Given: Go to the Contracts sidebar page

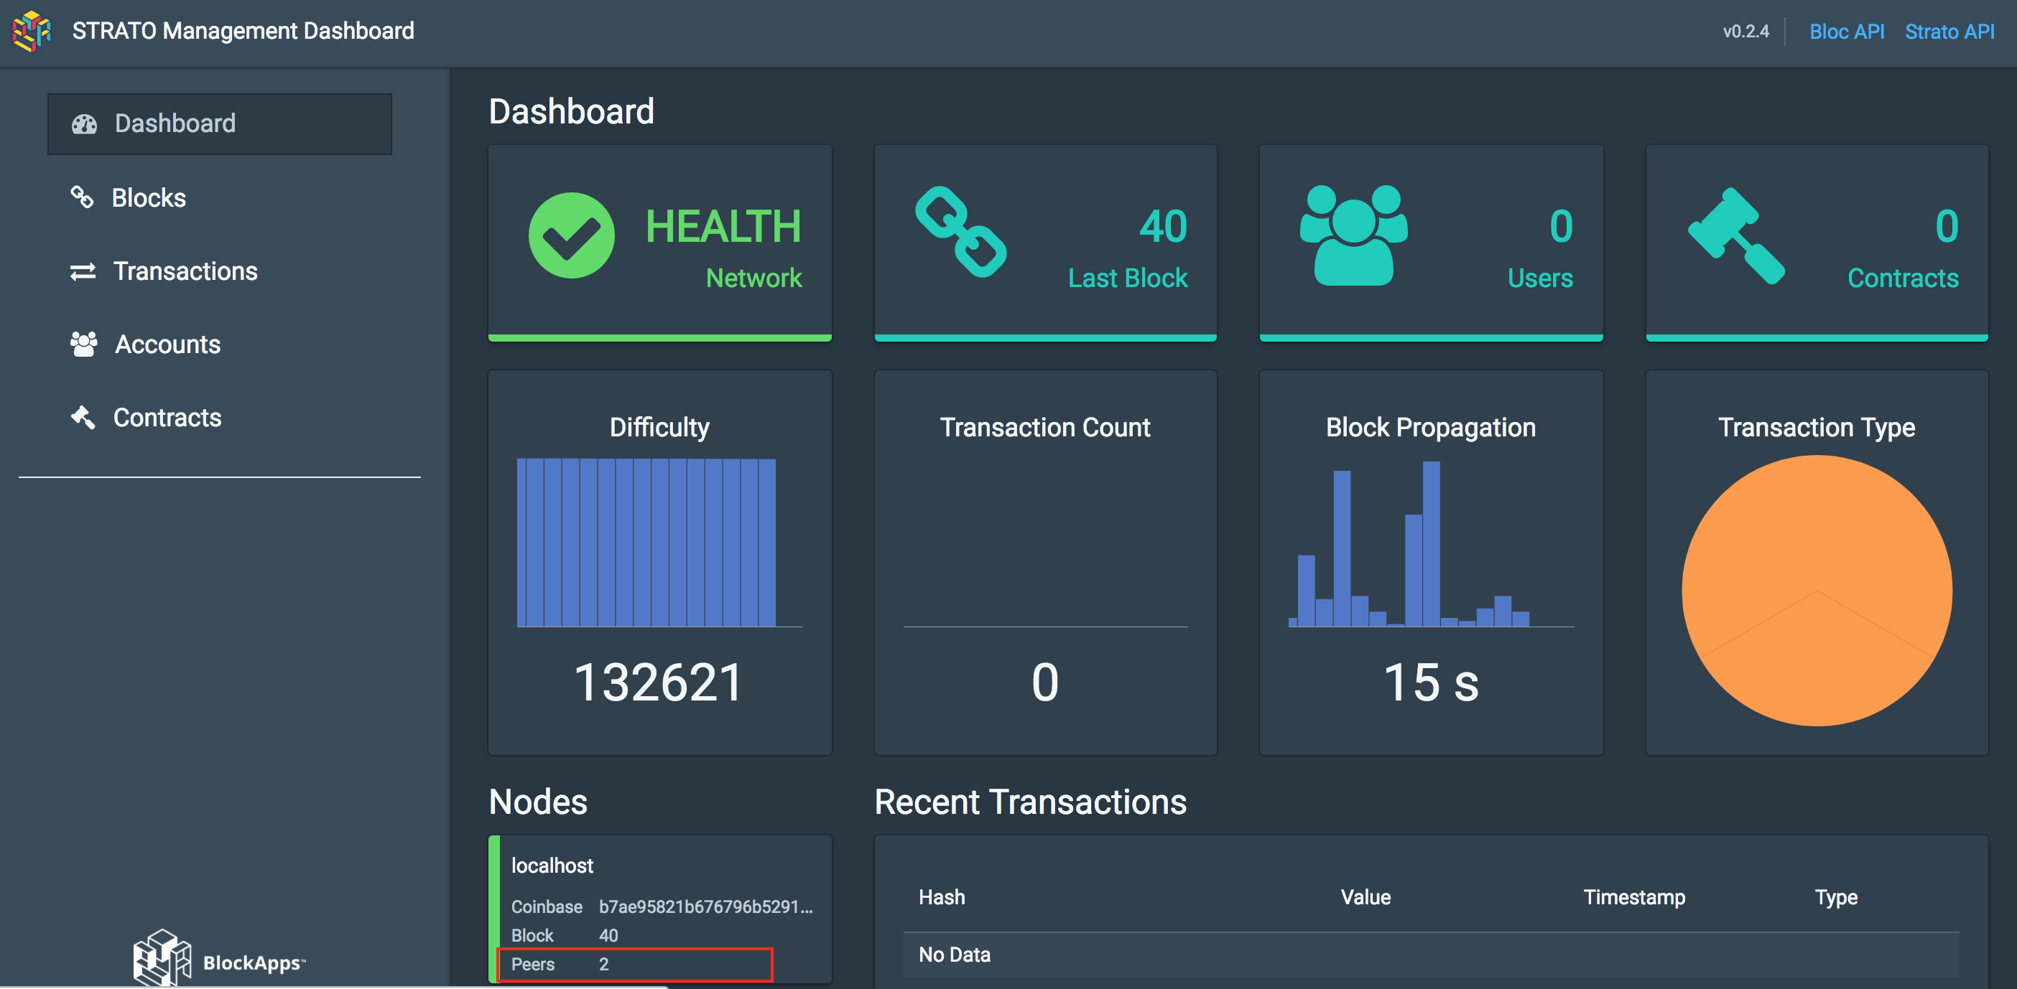Looking at the screenshot, I should pos(167,418).
